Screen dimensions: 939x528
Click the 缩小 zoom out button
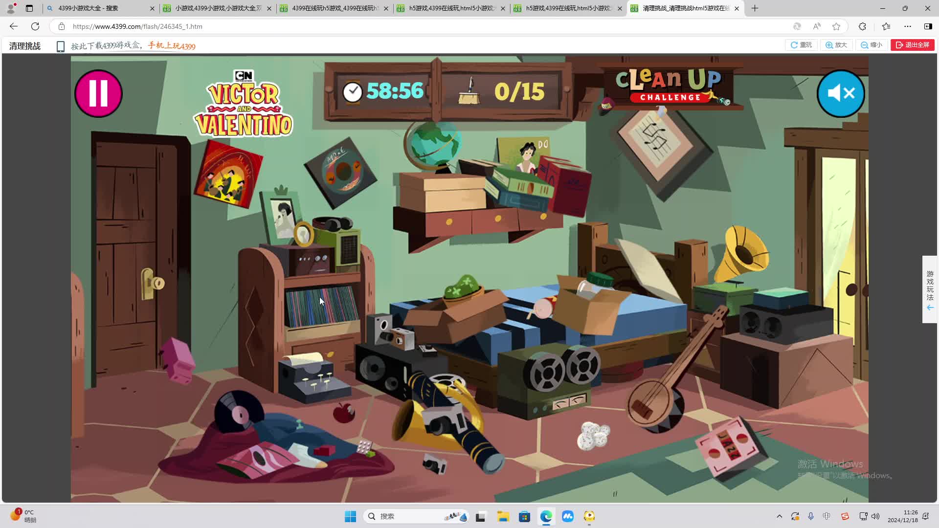pyautogui.click(x=872, y=45)
